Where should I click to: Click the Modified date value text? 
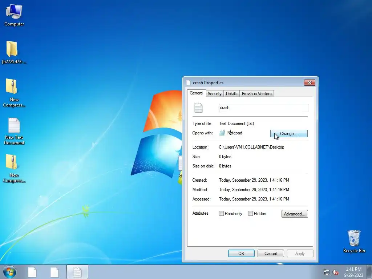click(x=254, y=190)
